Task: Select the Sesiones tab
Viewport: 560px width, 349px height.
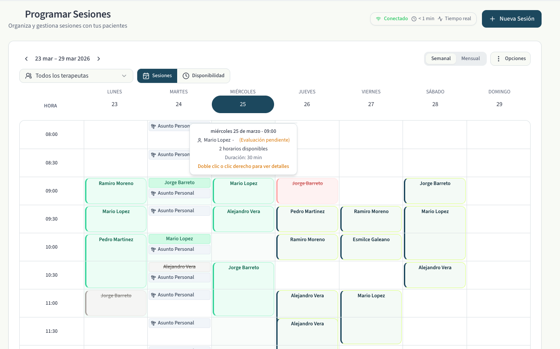Action: (157, 76)
